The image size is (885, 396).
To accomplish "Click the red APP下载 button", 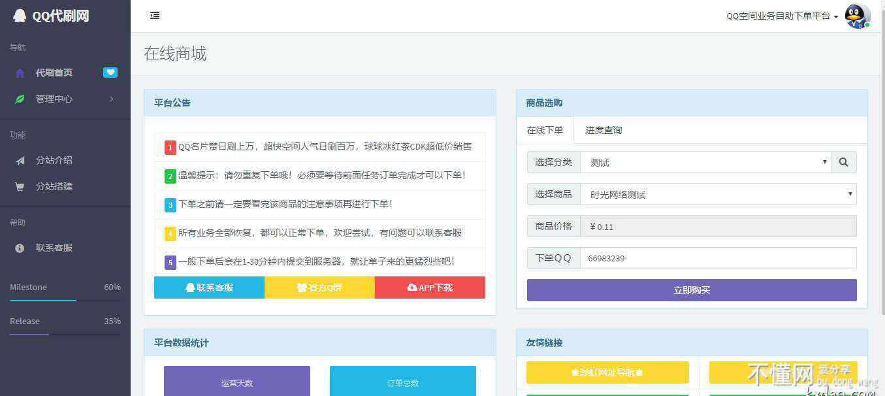I will point(430,288).
